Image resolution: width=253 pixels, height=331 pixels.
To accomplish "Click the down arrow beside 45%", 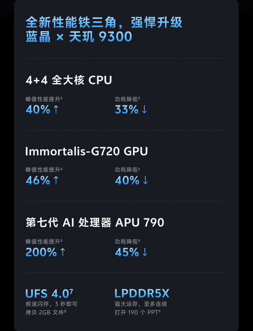I will pyautogui.click(x=145, y=252).
